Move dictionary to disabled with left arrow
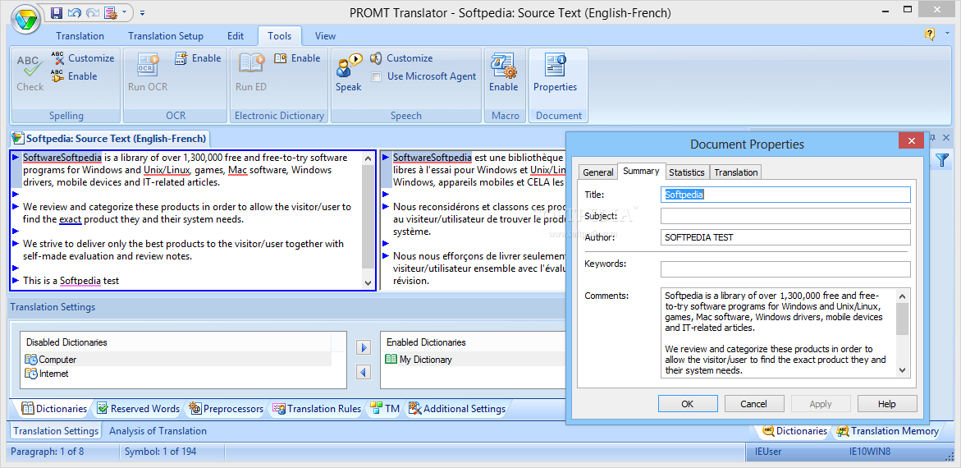This screenshot has width=961, height=468. click(364, 372)
